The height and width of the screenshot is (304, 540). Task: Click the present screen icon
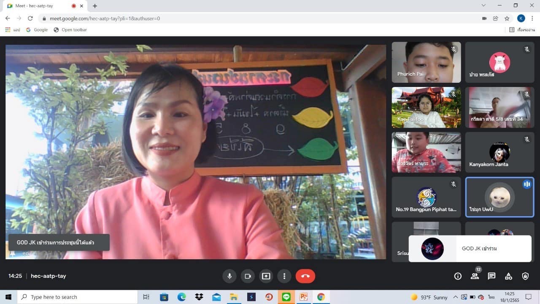point(266,276)
